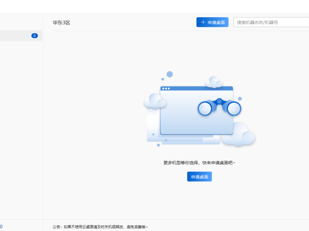Viewport: 309px width, 231px height.
Task: Click the top 申请桌面 button
Action: pos(213,22)
